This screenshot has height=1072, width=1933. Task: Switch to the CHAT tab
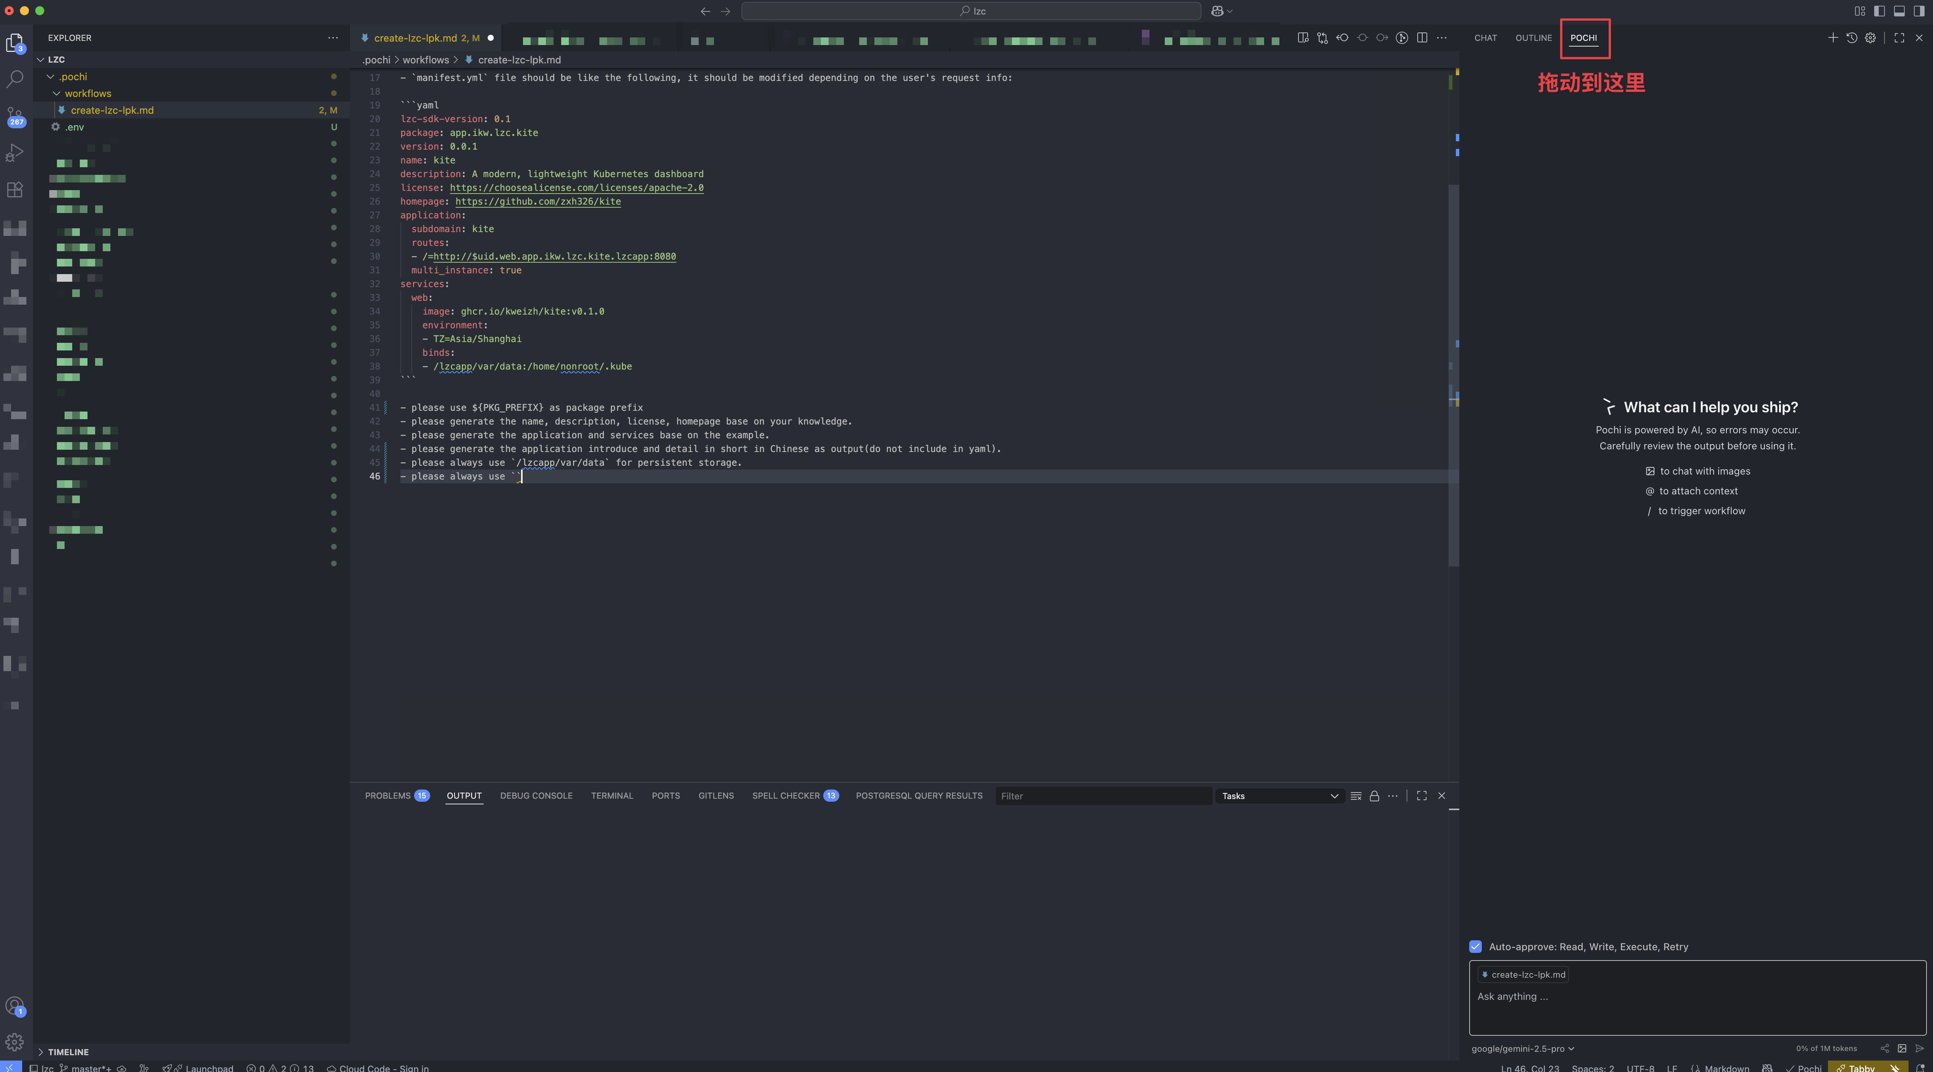[1485, 38]
